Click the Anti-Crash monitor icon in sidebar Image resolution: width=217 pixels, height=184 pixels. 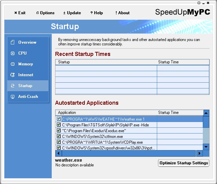point(13,97)
